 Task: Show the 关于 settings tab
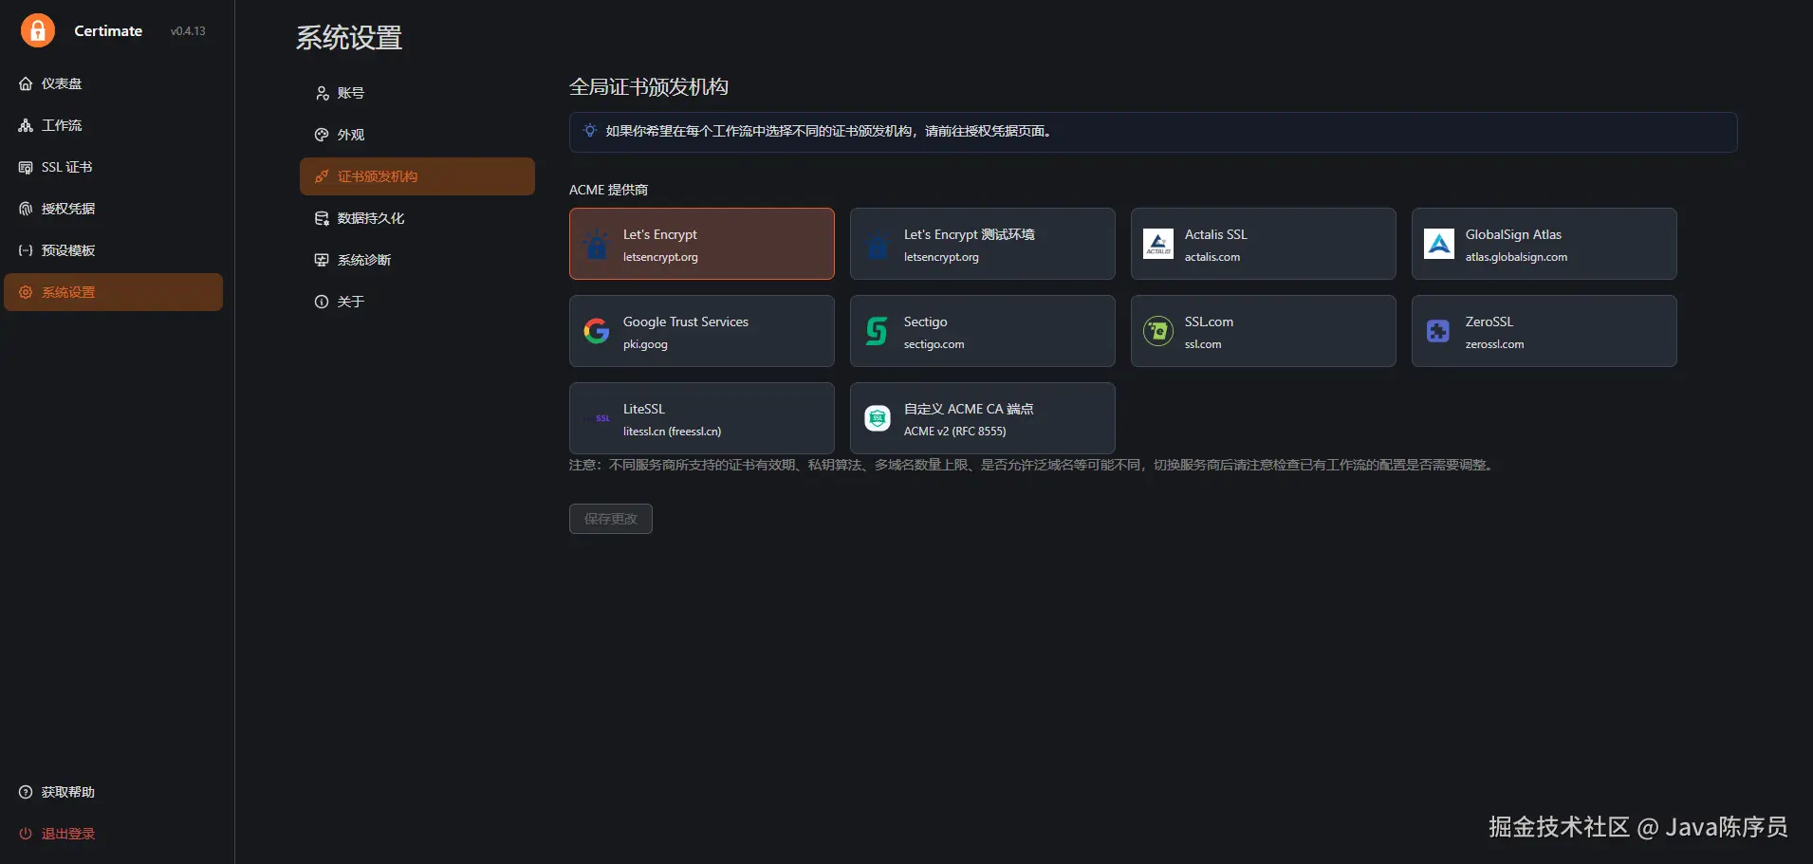coord(417,302)
